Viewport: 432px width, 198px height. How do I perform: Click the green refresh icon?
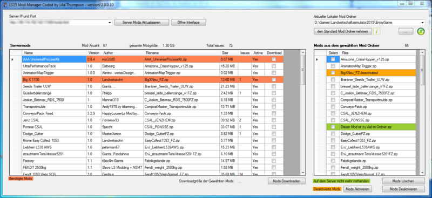421,31
